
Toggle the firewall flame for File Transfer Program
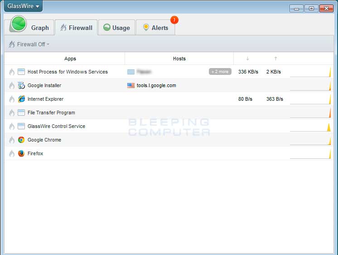point(12,113)
